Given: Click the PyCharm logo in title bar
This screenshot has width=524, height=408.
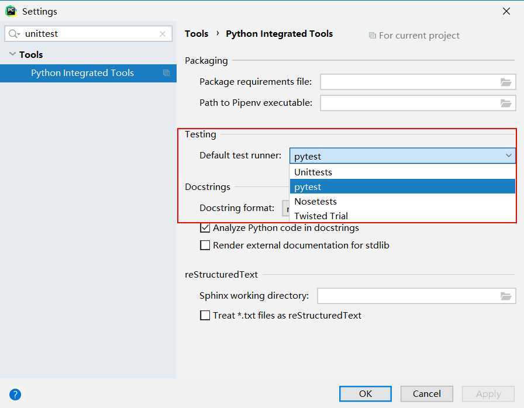Looking at the screenshot, I should click(x=11, y=11).
